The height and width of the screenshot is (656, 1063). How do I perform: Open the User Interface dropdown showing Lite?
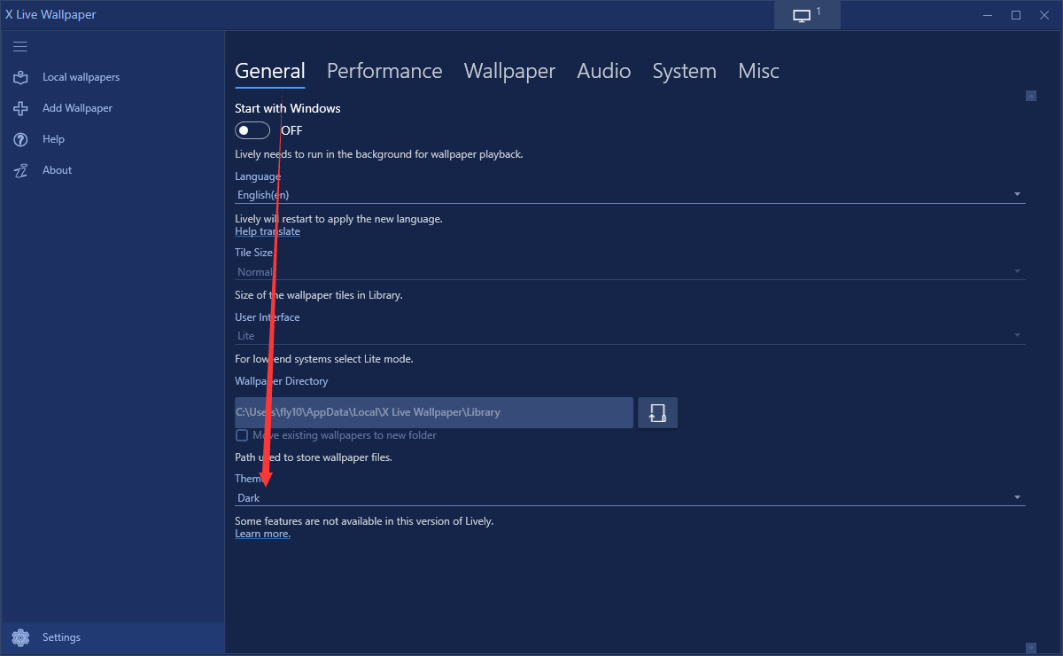coord(630,336)
